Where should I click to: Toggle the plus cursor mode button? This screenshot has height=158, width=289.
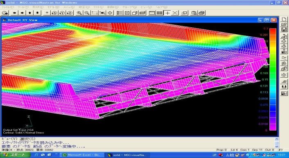coord(167,13)
